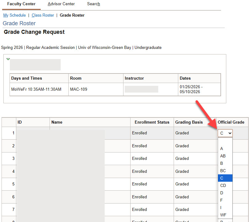Choose grade I from the dropdown list
Screen dimensions: 250x222
(x=225, y=208)
